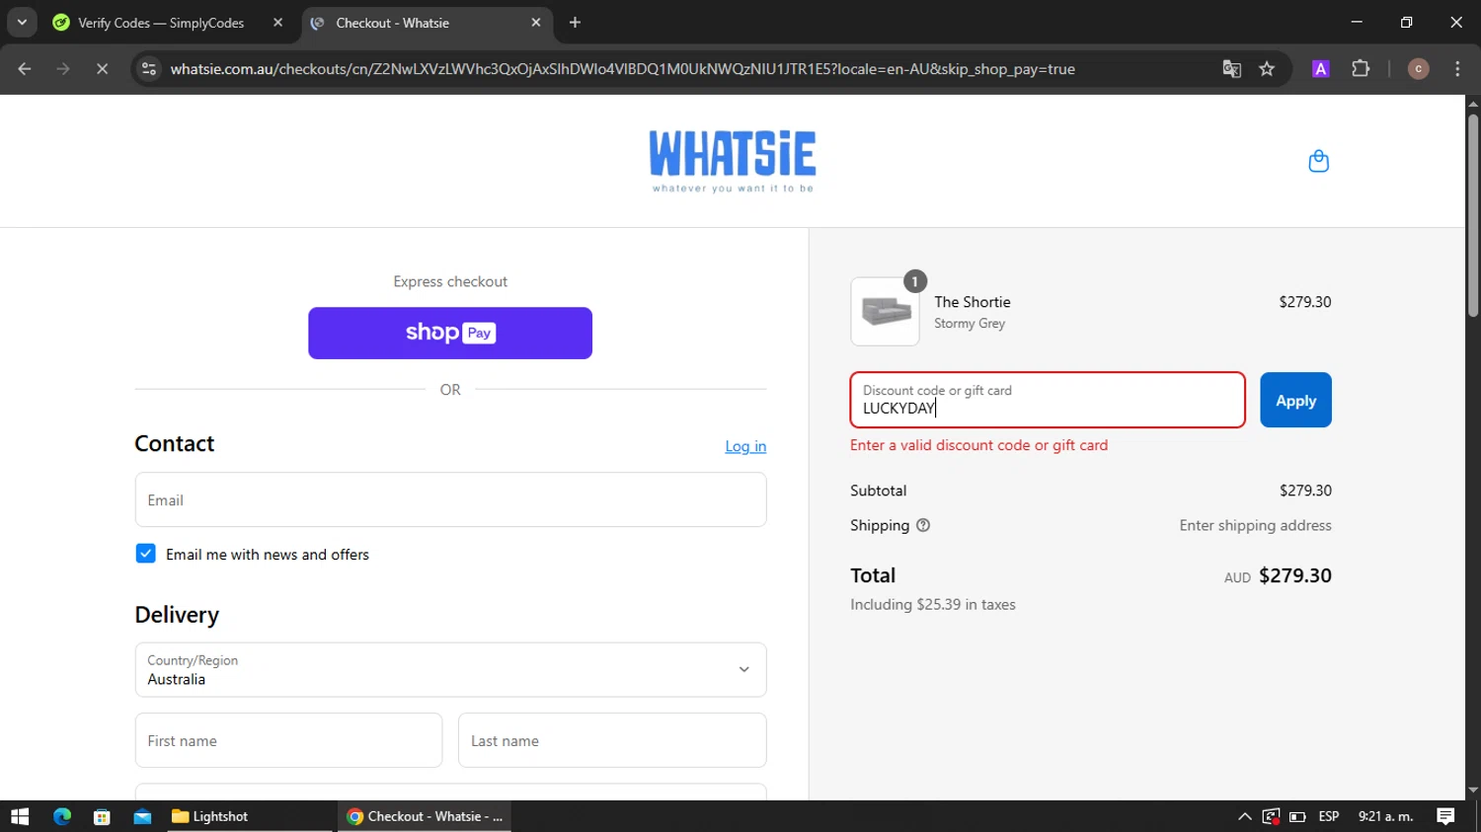The height and width of the screenshot is (832, 1481).
Task: Apply the discount code
Action: point(1295,400)
